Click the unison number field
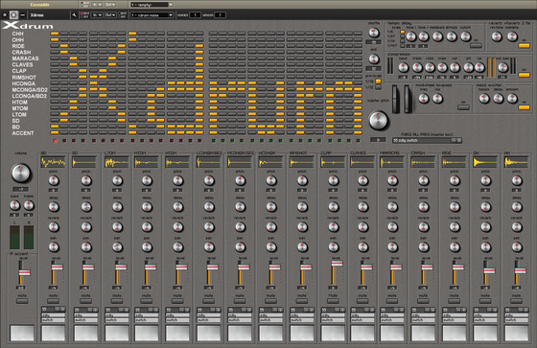Viewport: 537px width, 348px height. [x=220, y=14]
